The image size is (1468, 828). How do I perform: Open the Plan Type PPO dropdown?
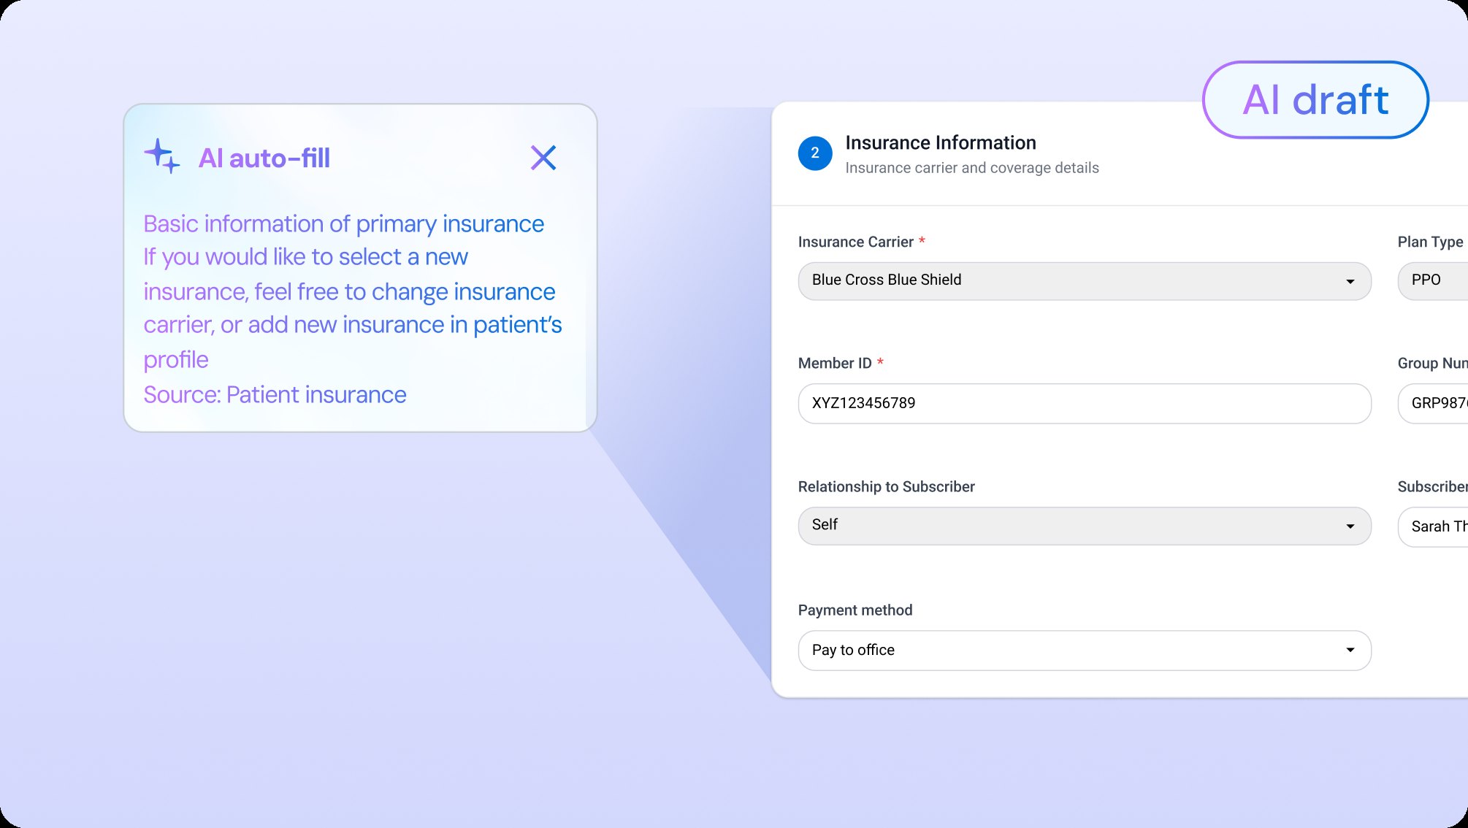pyautogui.click(x=1432, y=281)
